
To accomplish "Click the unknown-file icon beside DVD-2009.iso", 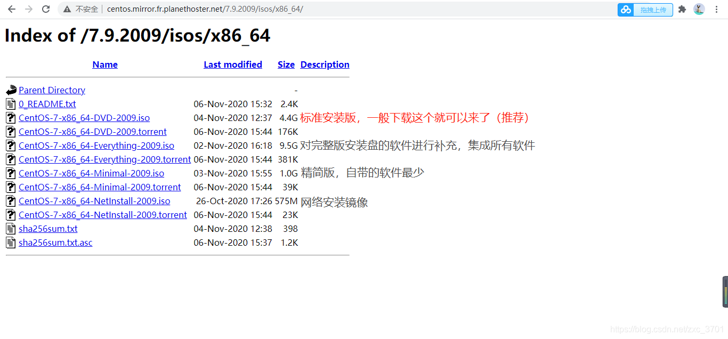I will 11,118.
